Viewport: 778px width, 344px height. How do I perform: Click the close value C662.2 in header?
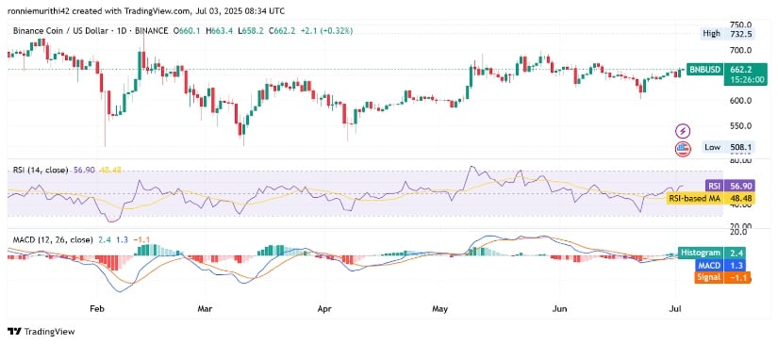click(x=282, y=31)
